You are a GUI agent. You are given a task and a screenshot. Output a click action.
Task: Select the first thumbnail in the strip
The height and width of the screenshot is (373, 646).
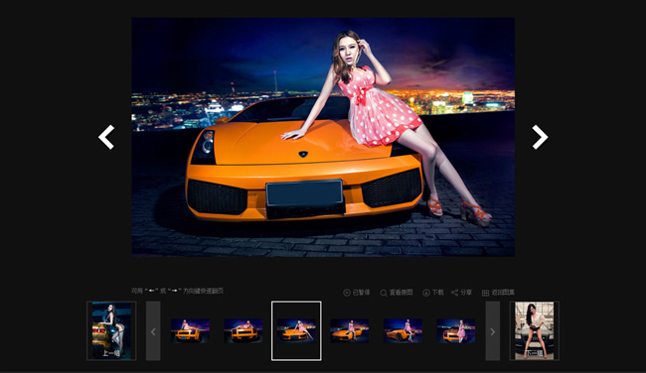click(x=190, y=330)
